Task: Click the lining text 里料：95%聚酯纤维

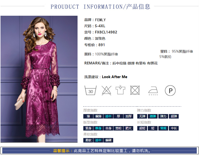Action: pyautogui.click(x=176, y=51)
